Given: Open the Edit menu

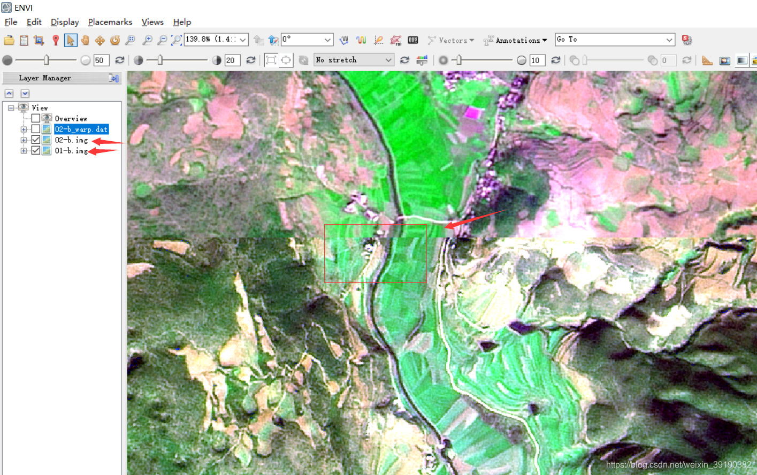Looking at the screenshot, I should click(34, 22).
